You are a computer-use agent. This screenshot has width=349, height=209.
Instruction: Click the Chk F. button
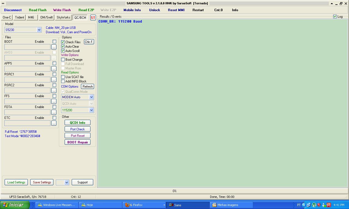[89, 42]
